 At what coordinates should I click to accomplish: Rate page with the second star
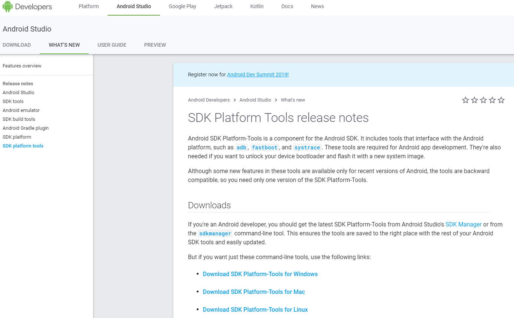(474, 100)
